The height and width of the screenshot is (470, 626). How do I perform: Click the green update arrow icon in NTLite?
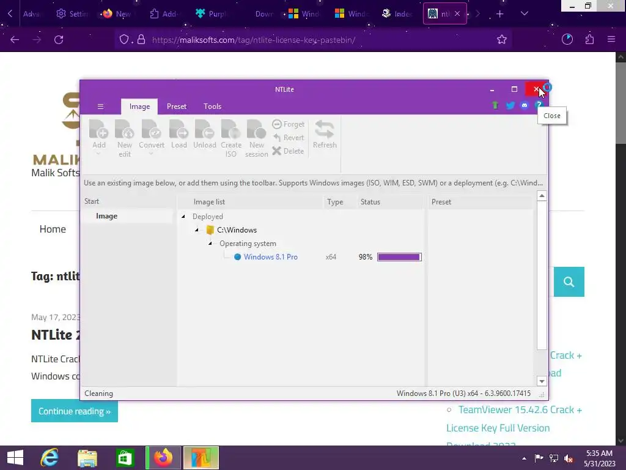[495, 105]
